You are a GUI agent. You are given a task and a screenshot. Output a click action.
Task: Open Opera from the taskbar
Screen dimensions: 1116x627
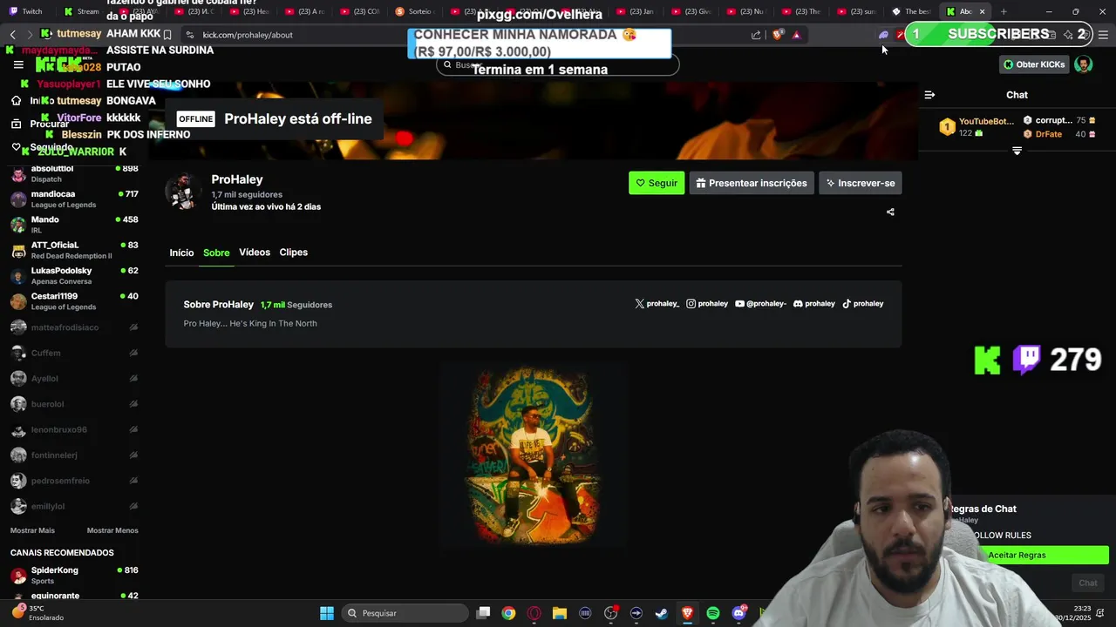coord(534,613)
